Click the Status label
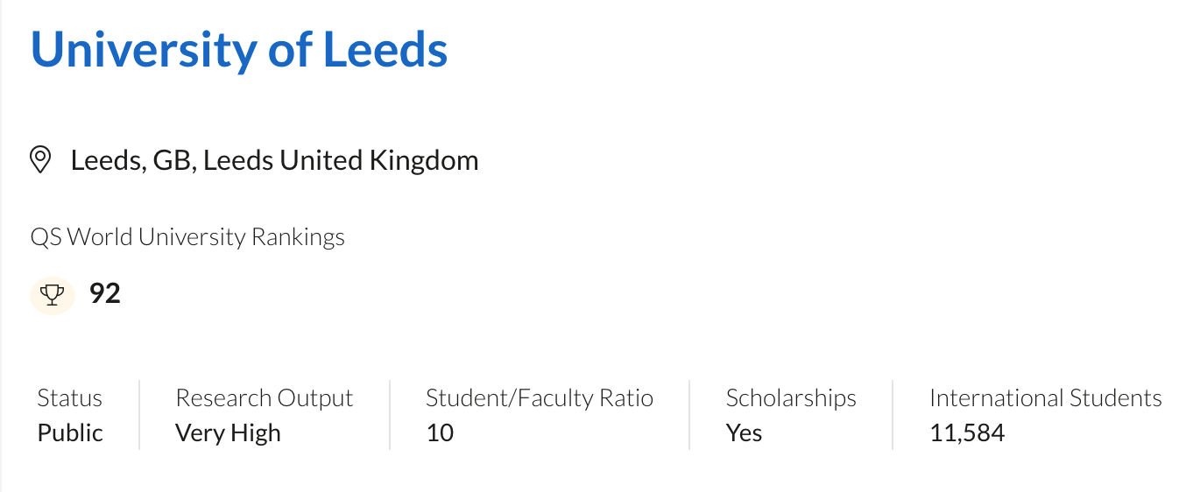Screen dimensions: 1193x492 click(69, 398)
